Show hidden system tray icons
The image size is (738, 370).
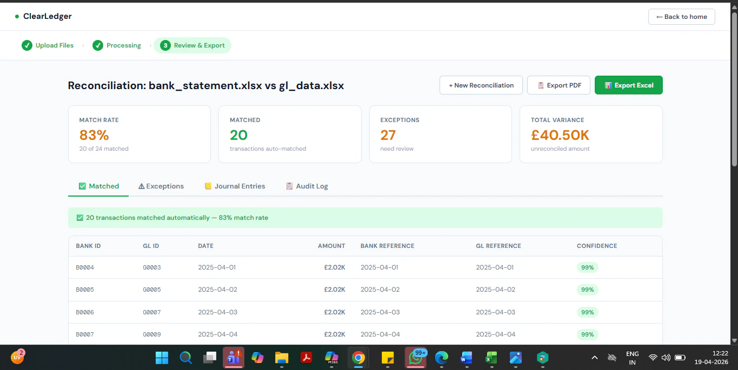click(x=595, y=358)
